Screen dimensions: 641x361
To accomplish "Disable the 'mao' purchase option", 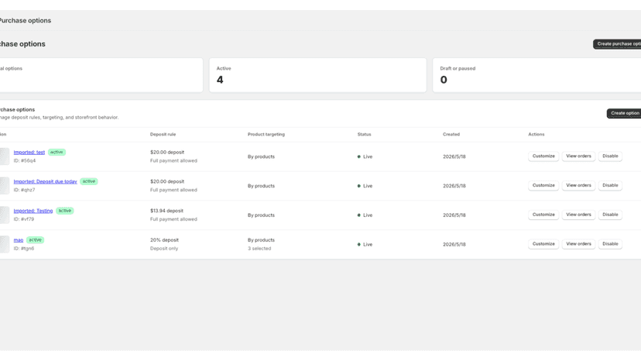I will (610, 244).
